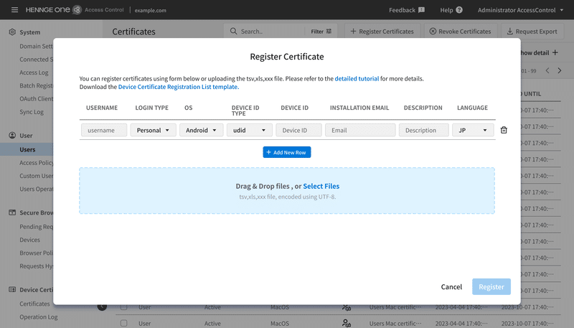Open the Filter options

[321, 32]
